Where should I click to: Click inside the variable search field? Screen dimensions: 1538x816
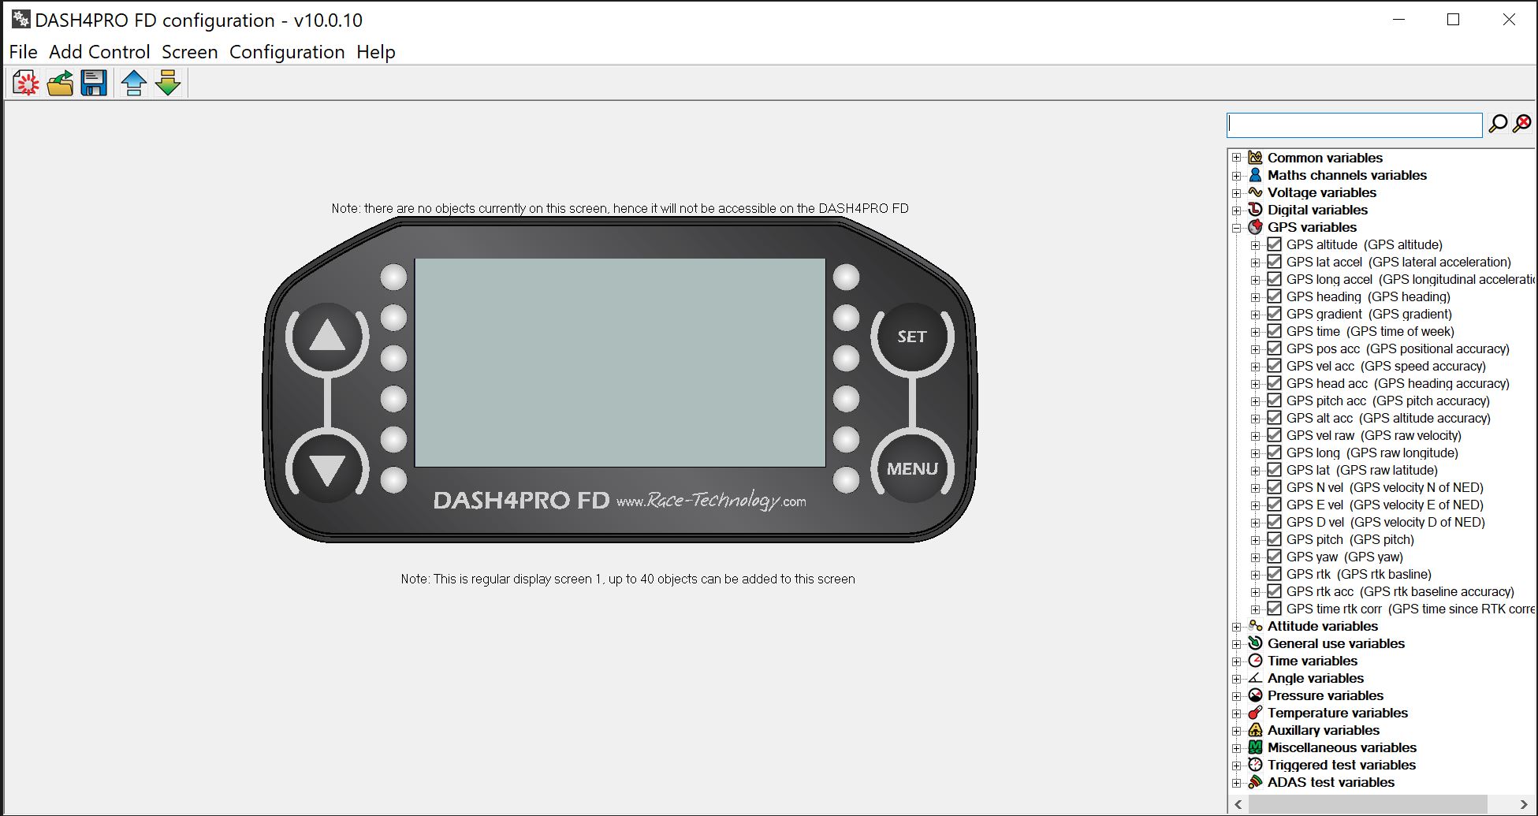1354,125
